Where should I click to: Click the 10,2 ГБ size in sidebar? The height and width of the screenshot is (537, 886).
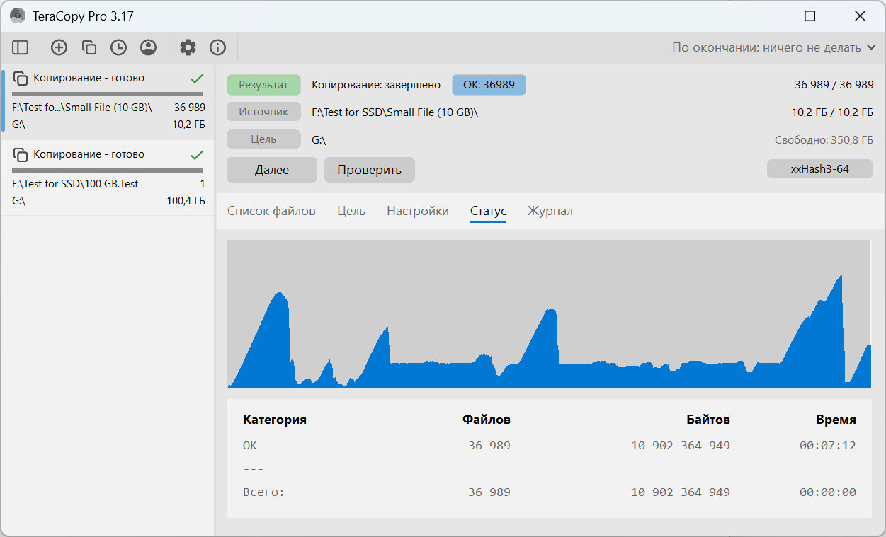188,125
